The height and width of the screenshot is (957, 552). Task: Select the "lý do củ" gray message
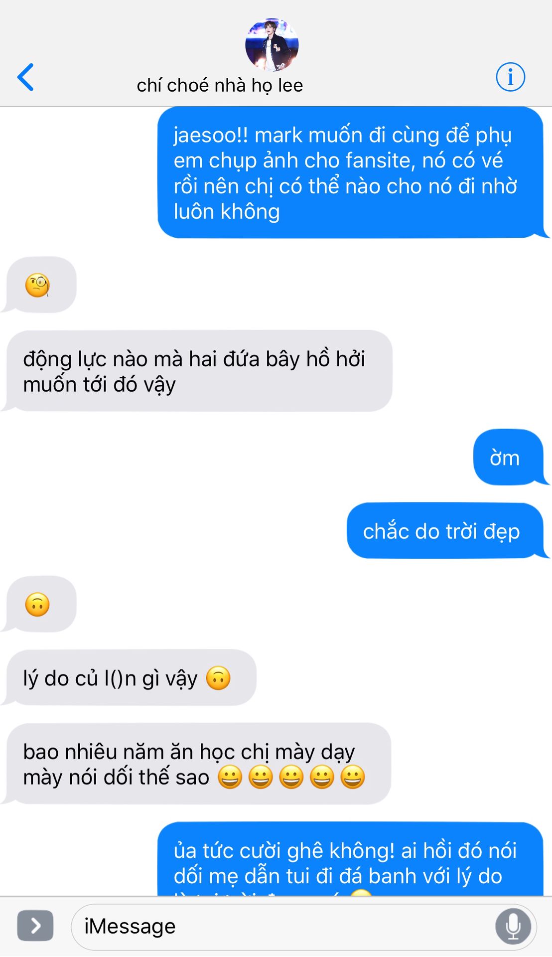130,677
